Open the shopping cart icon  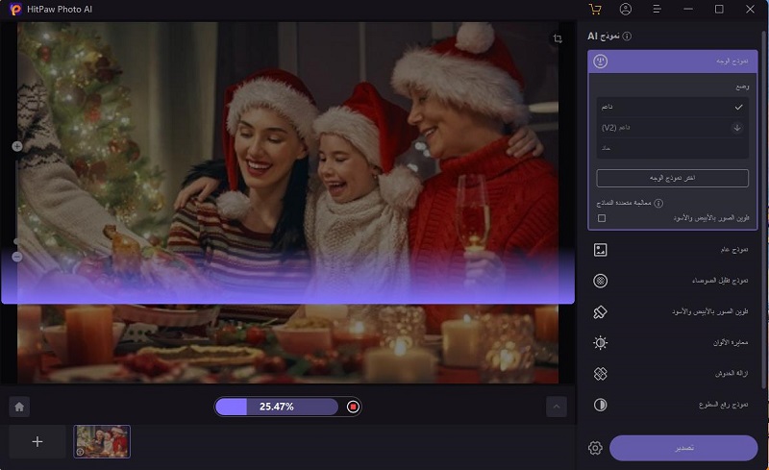tap(595, 9)
